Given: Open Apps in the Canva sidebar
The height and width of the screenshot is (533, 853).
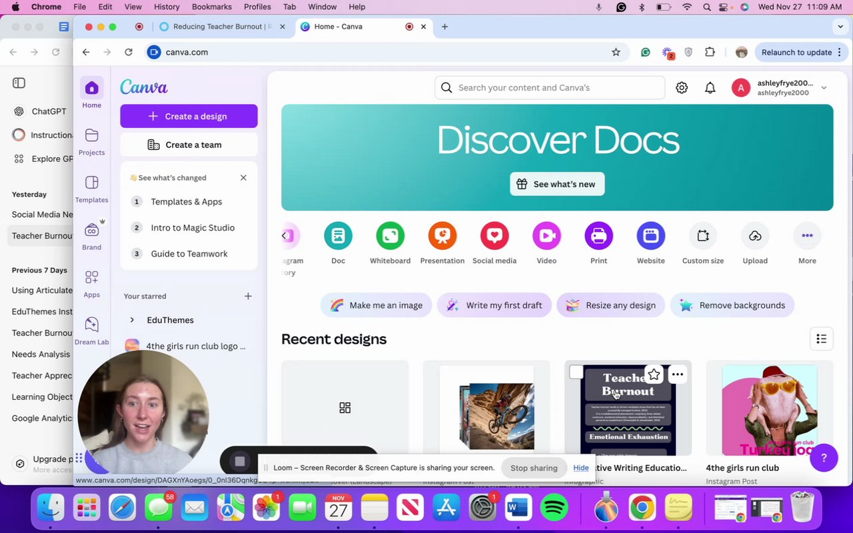Looking at the screenshot, I should 92,283.
